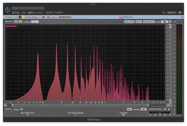
Task: Click the pink spectrum label tag
Action: [11, 26]
